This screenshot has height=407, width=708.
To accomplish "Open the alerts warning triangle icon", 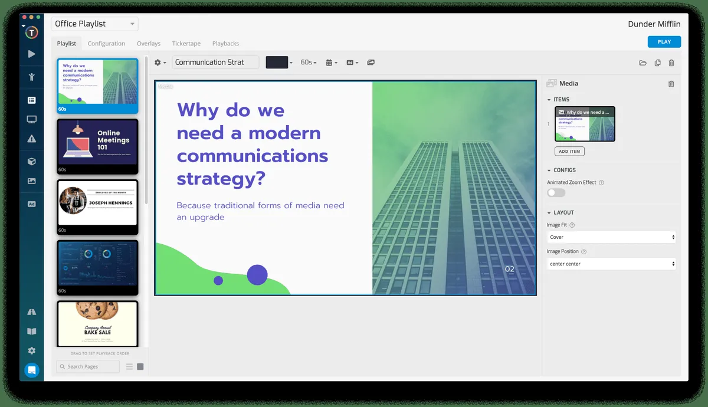I will click(x=32, y=139).
